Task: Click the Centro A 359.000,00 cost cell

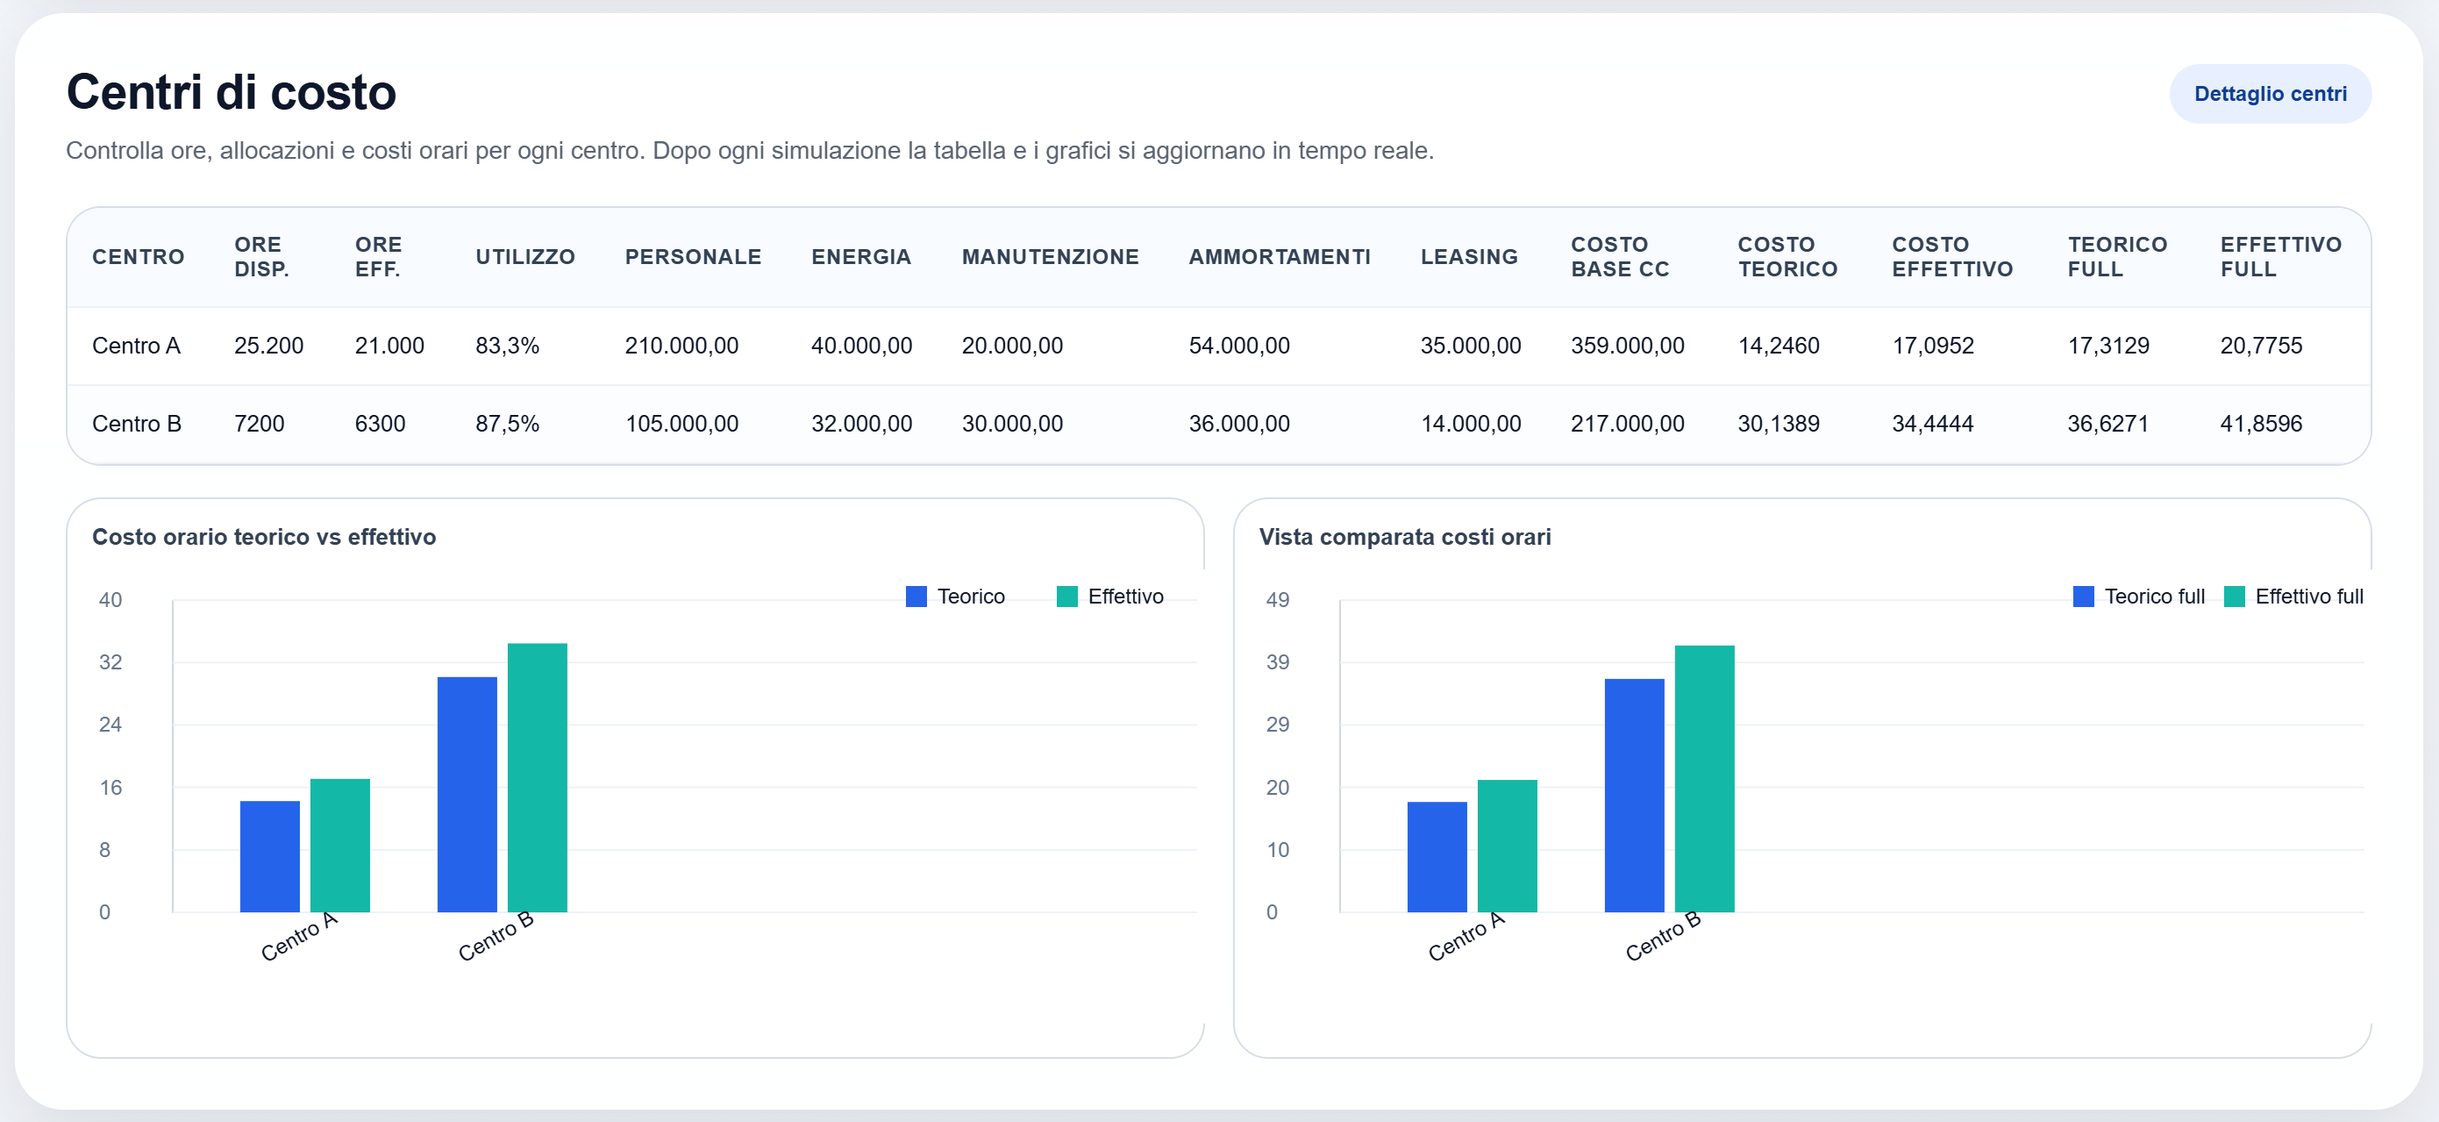Action: coord(1627,346)
